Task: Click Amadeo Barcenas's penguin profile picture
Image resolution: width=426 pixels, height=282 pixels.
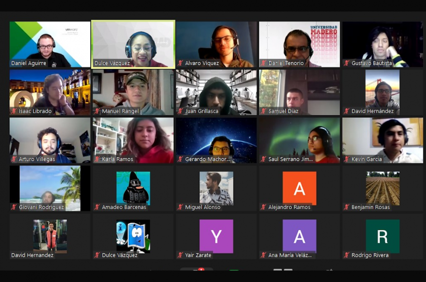Action: point(133,188)
